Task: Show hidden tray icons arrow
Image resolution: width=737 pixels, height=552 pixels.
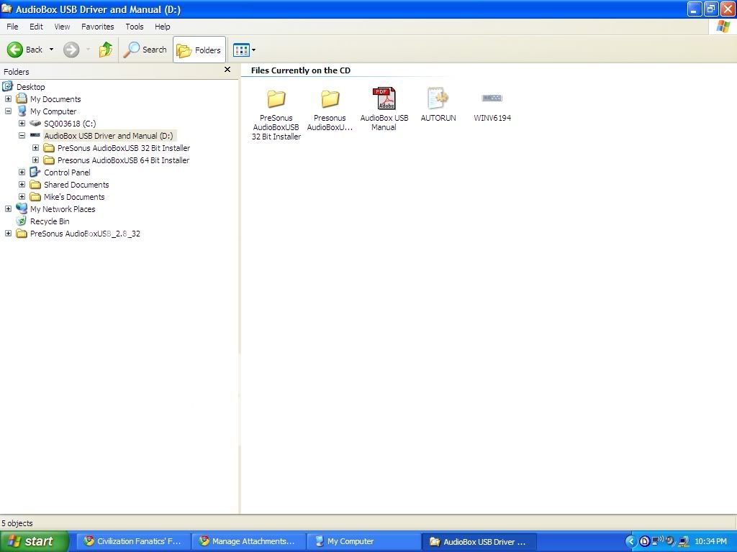Action: pos(630,541)
